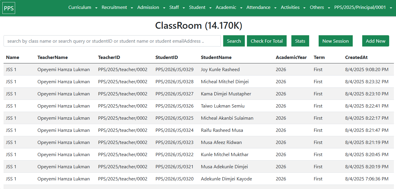
Task: Open the Curriculum dropdown menu
Action: (x=83, y=7)
